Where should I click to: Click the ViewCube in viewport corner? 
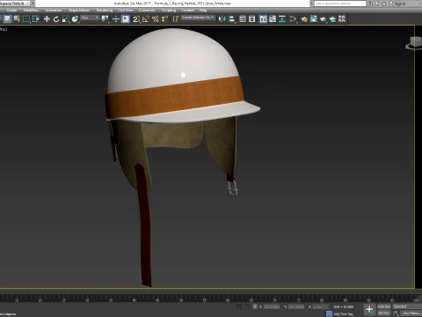(414, 42)
